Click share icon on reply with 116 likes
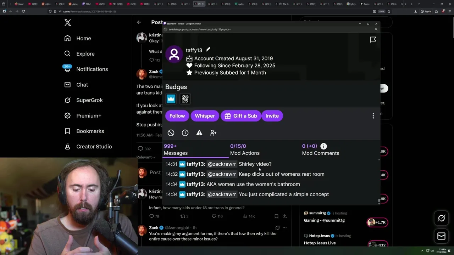This screenshot has width=454, height=255. 284,216
